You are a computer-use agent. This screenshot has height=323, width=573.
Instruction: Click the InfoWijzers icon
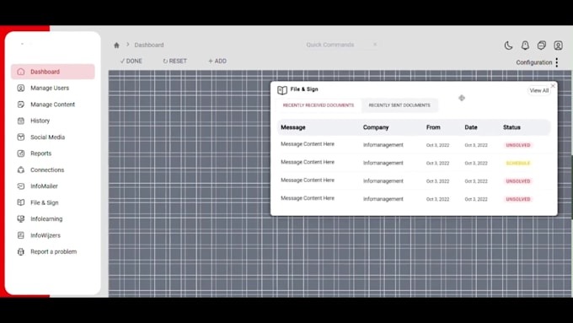pyautogui.click(x=21, y=235)
